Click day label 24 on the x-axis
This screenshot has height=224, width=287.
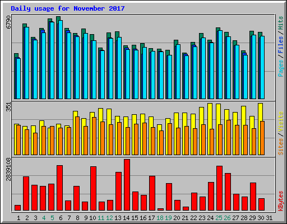pos(210,218)
